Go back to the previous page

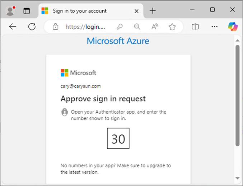(x=13, y=27)
